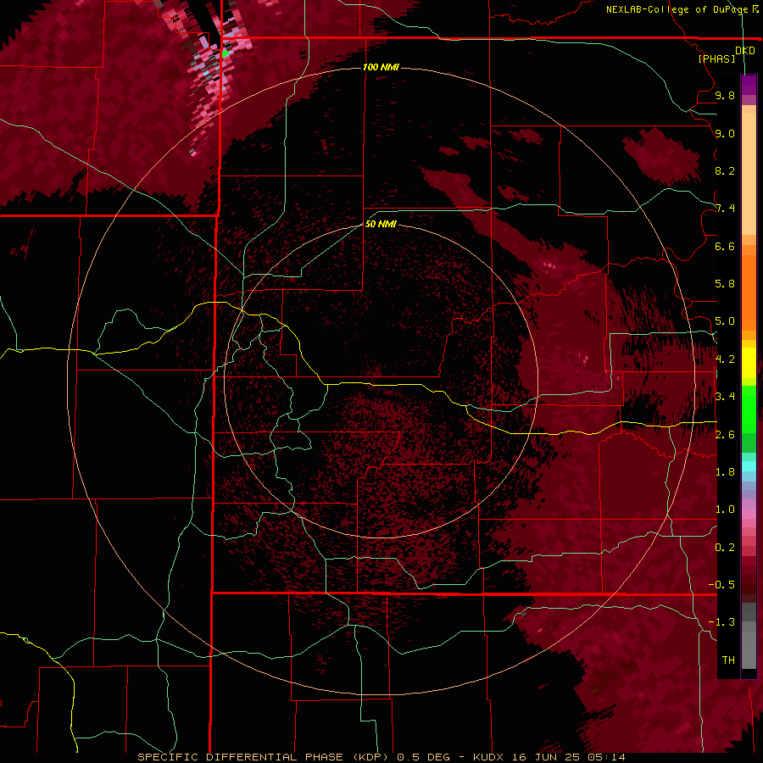Screen dimensions: 763x763
Task: Click the 50 NMI range ring label
Action: [381, 224]
